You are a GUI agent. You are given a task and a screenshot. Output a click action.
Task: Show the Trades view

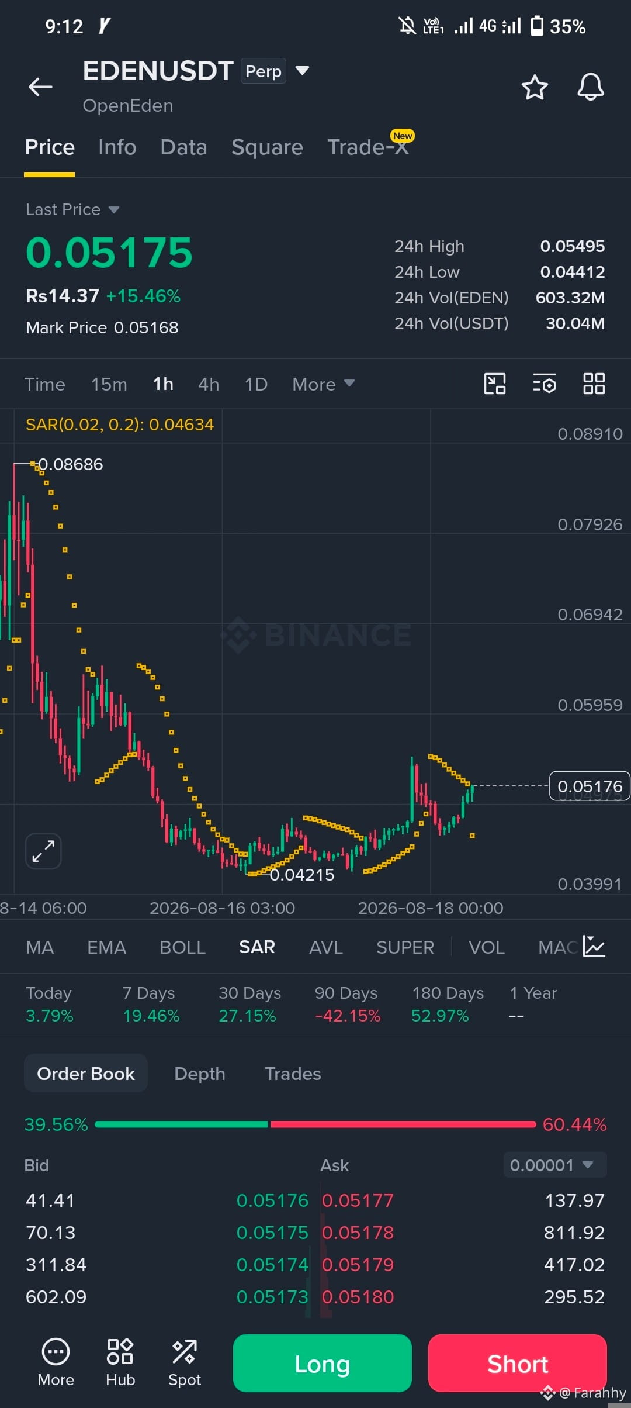(x=293, y=1074)
